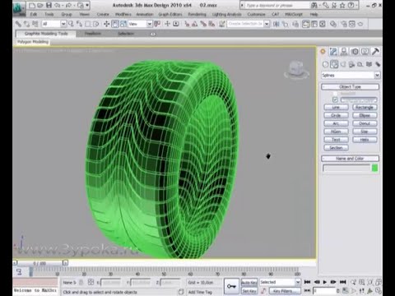Open the Selected key filter dropdown
Image resolution: width=395 pixels, height=296 pixels.
pos(280,282)
